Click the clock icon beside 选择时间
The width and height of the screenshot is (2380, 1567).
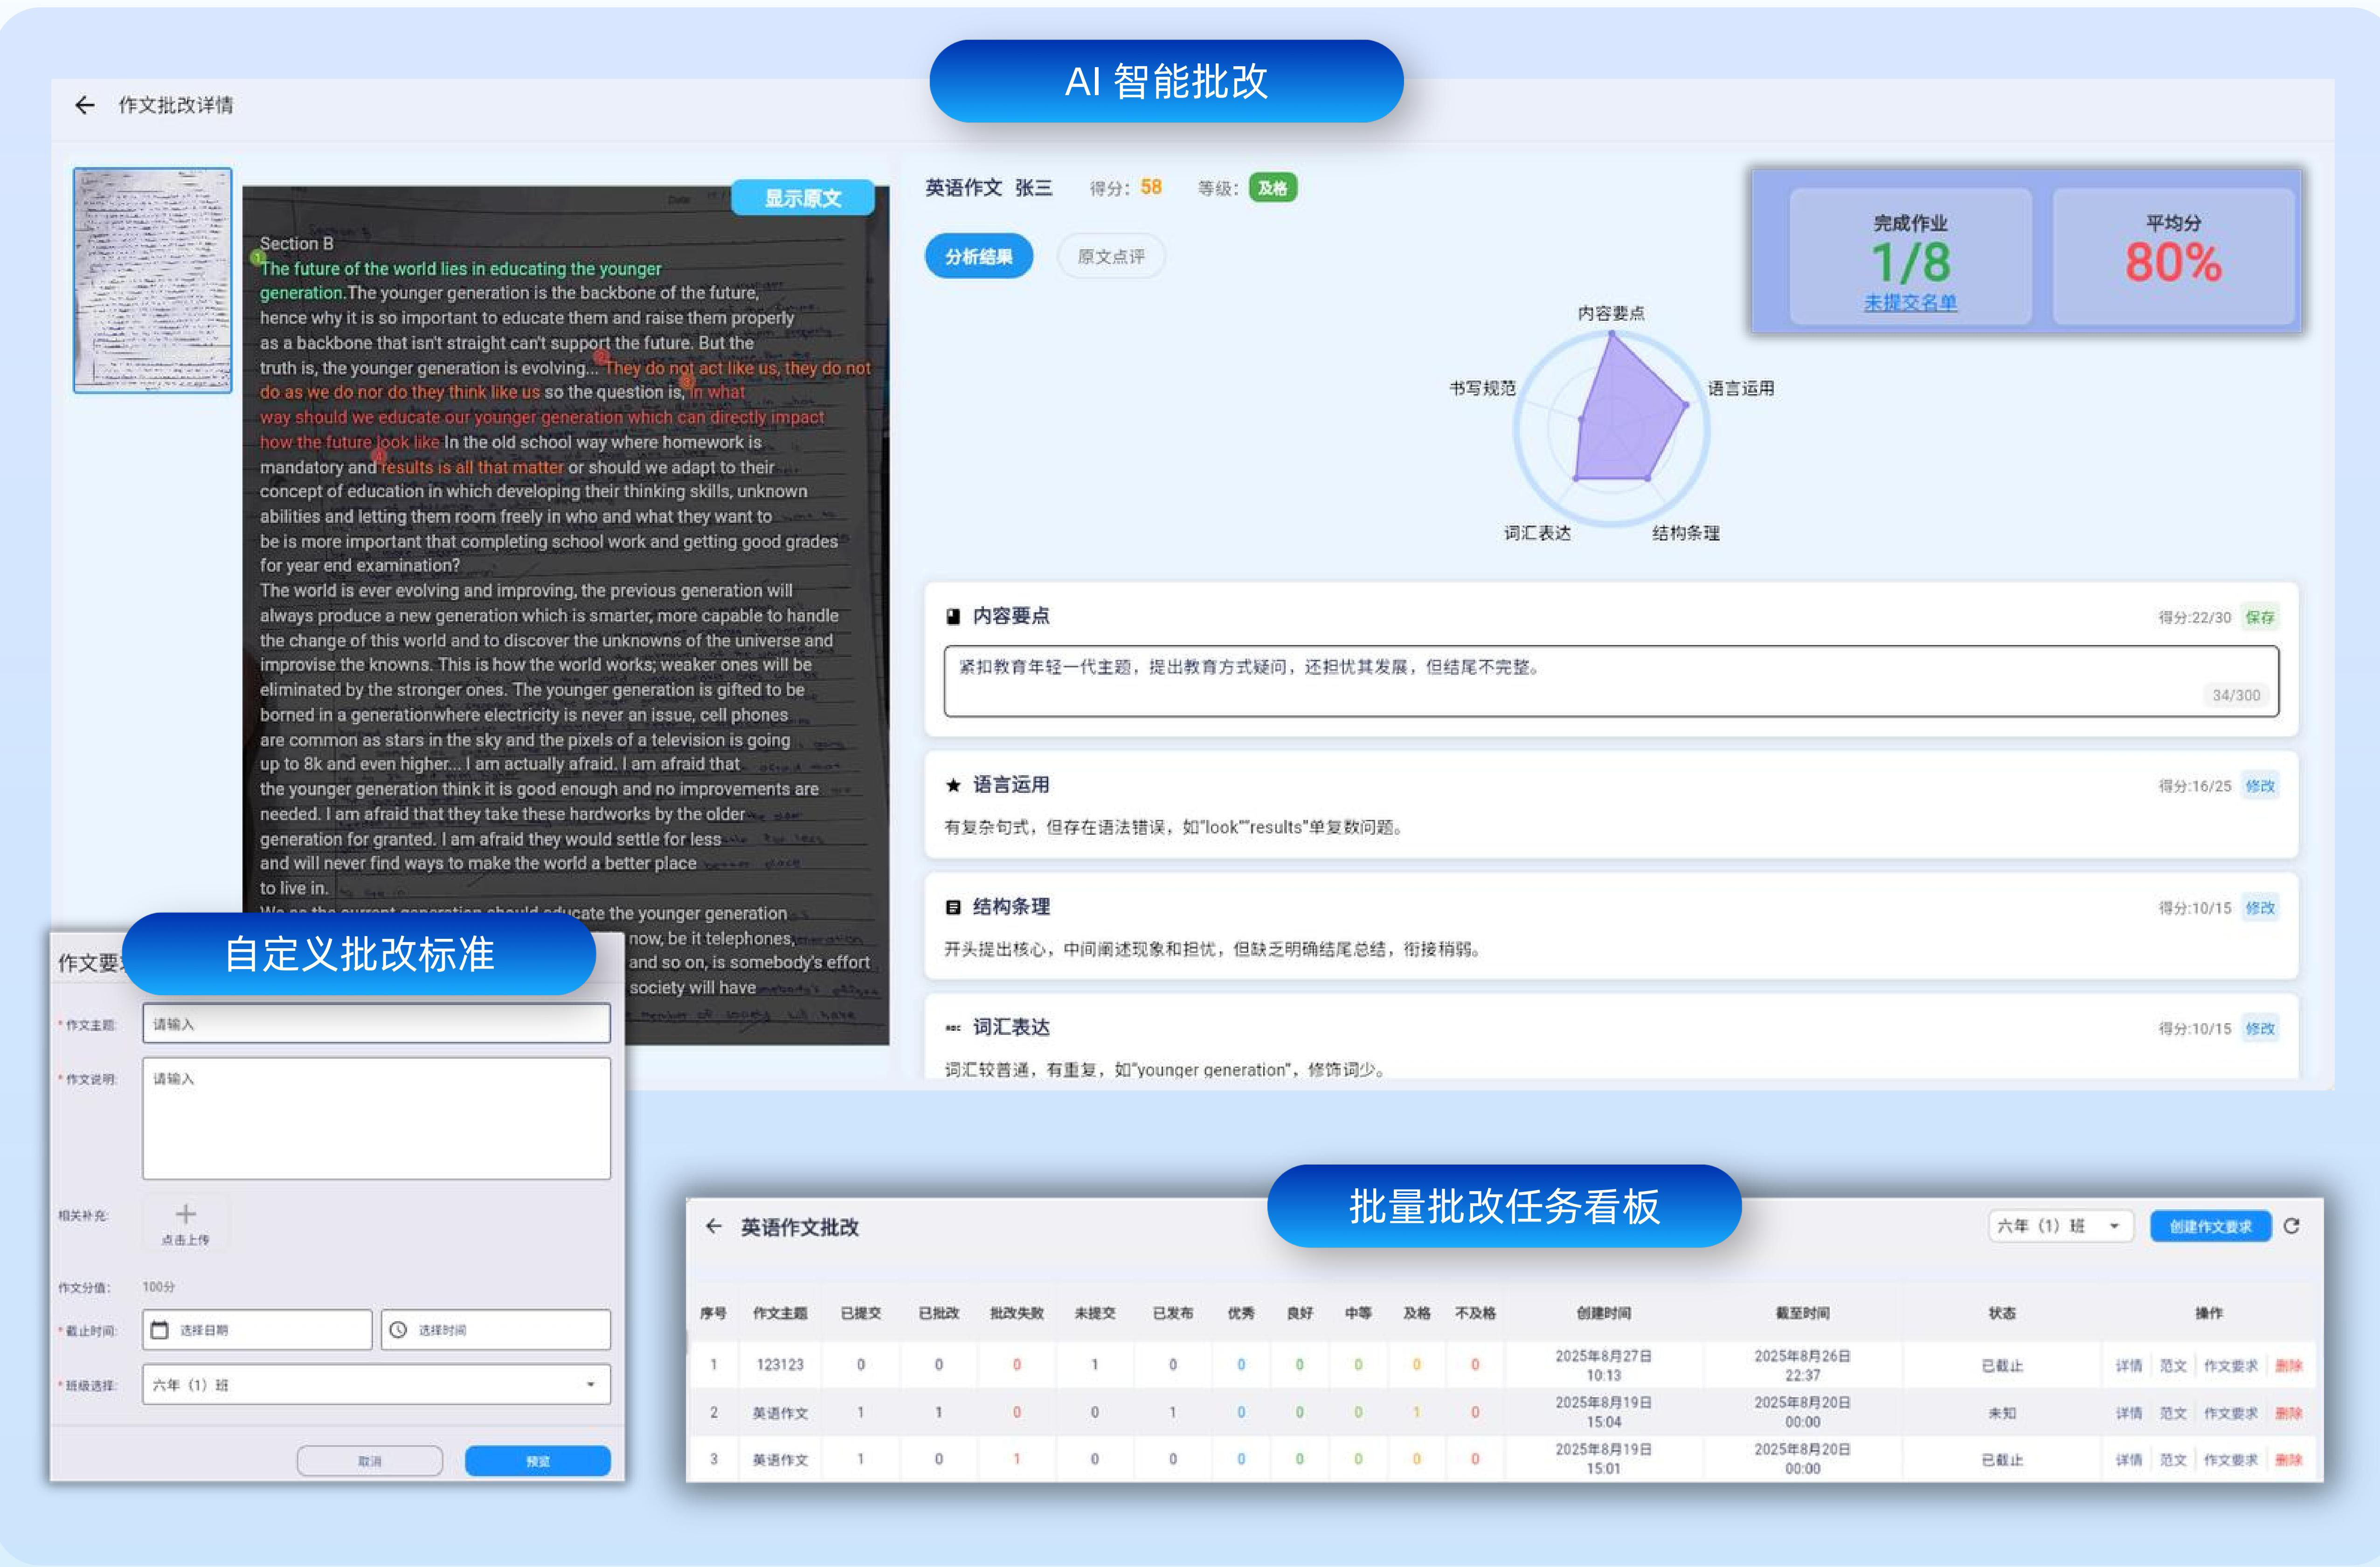click(x=398, y=1329)
